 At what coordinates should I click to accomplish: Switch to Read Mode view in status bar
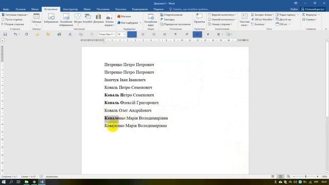[x=272, y=177]
